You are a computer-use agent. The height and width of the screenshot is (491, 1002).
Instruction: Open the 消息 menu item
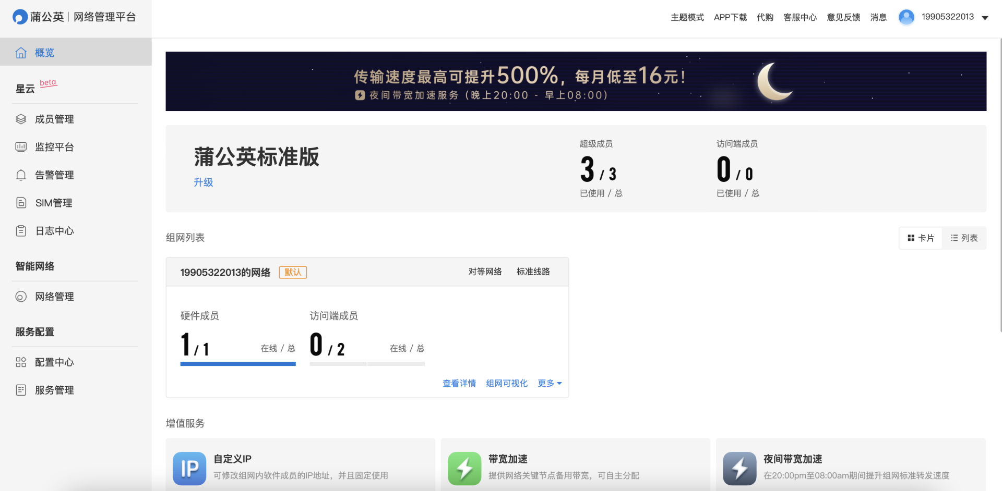[x=878, y=17]
